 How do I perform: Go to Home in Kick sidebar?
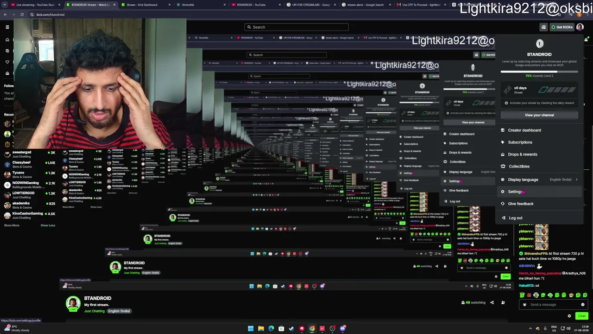pos(7,39)
